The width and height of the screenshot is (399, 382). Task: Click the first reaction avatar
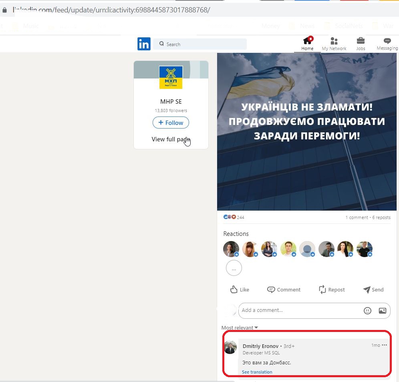click(x=231, y=249)
